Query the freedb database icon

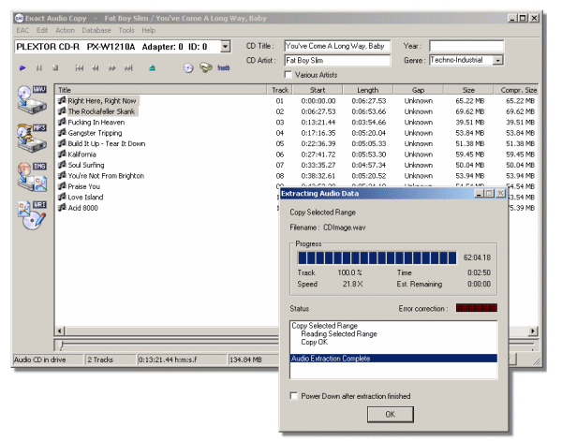(223, 67)
